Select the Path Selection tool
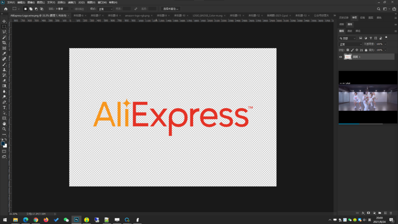398x224 pixels. tap(4, 113)
